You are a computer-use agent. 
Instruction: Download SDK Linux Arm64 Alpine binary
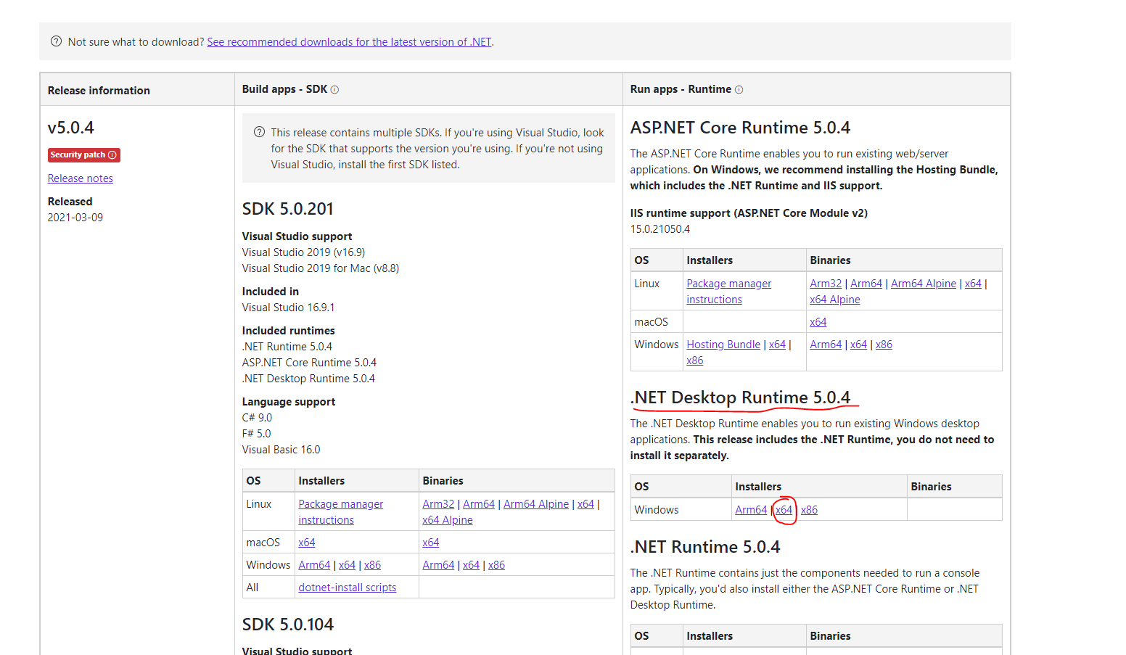tap(536, 504)
